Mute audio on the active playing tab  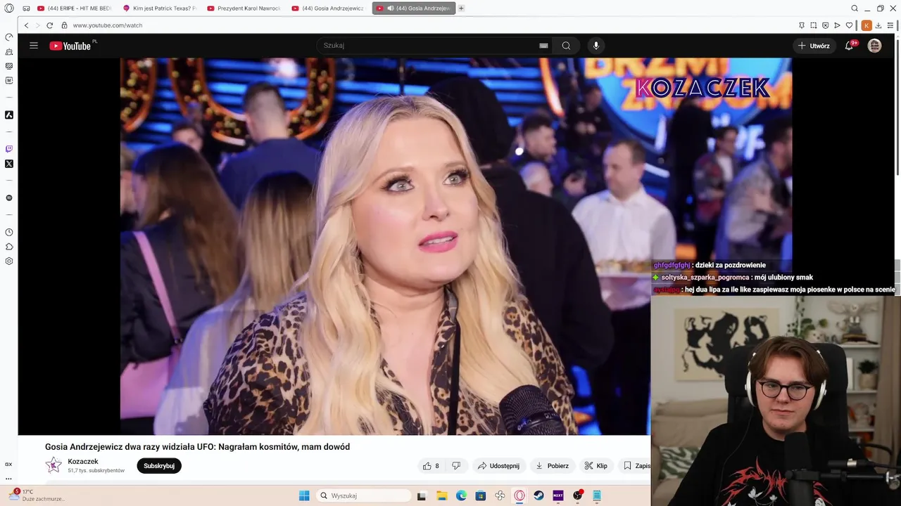point(391,8)
